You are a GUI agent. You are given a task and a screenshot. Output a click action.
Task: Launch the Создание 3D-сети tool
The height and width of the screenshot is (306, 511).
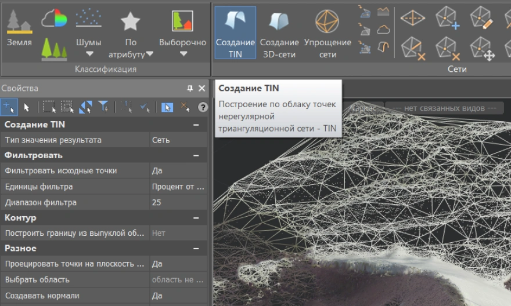279,32
